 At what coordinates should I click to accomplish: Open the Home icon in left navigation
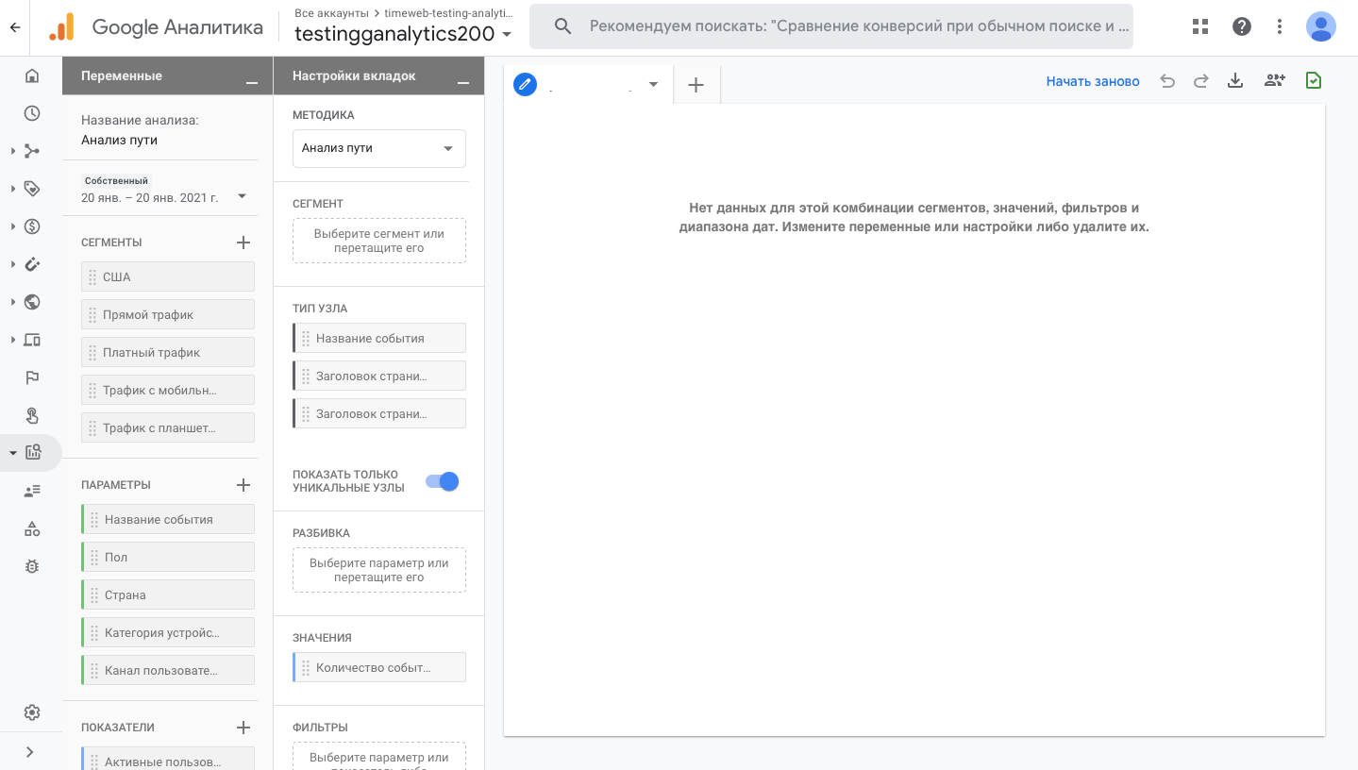point(31,75)
